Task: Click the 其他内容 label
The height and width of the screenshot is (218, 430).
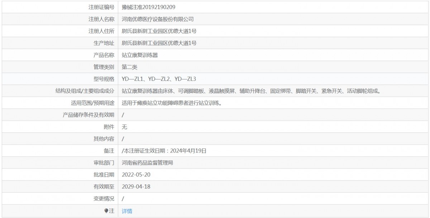Action: tap(104, 139)
